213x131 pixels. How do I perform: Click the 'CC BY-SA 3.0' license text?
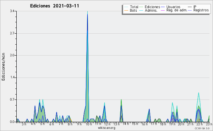202,129
